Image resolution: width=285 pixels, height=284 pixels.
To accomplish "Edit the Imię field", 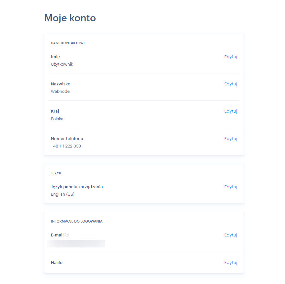I will 231,57.
